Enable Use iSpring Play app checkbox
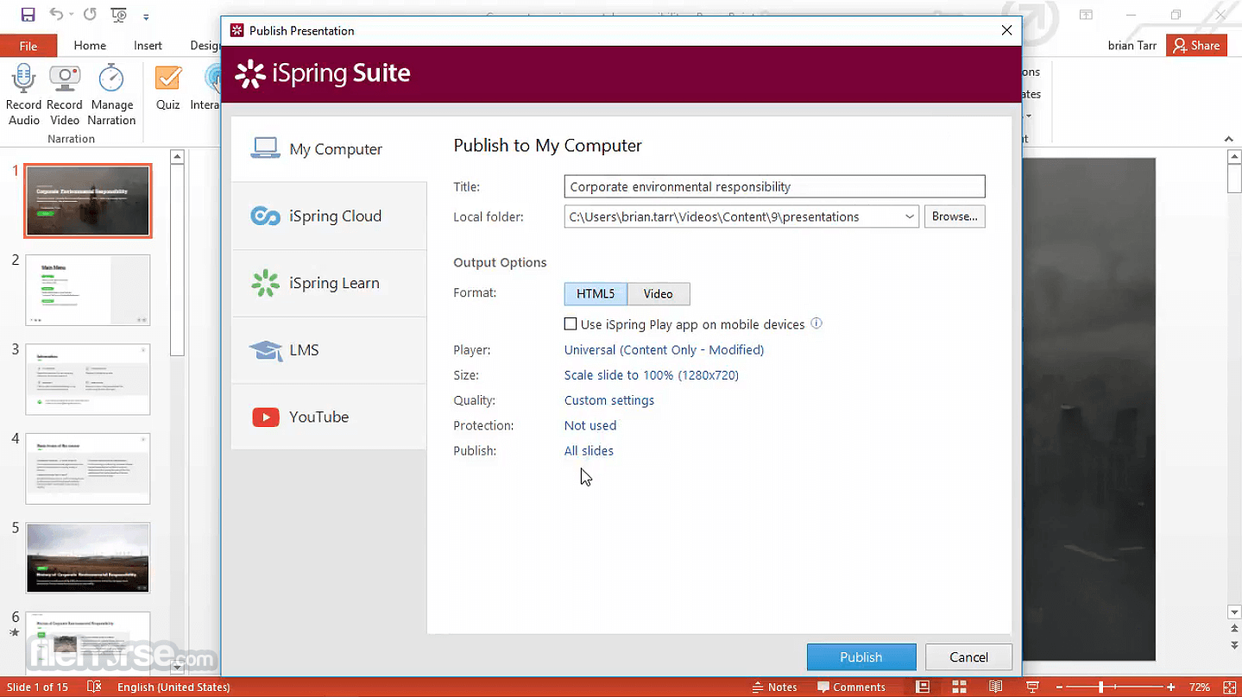The width and height of the screenshot is (1242, 697). [571, 324]
